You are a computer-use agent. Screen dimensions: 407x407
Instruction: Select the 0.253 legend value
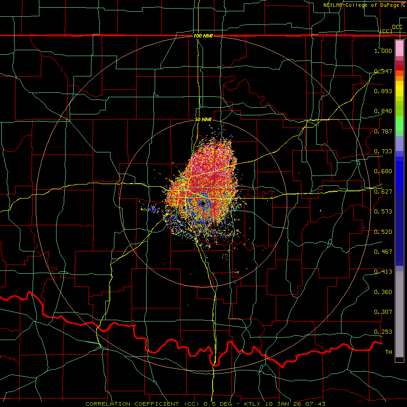383,332
